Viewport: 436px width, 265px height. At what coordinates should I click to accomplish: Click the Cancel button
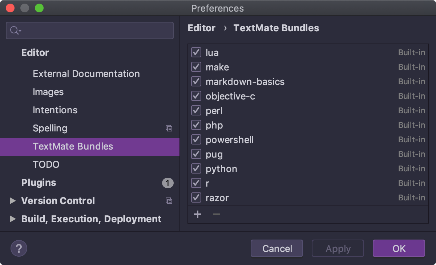click(x=277, y=249)
